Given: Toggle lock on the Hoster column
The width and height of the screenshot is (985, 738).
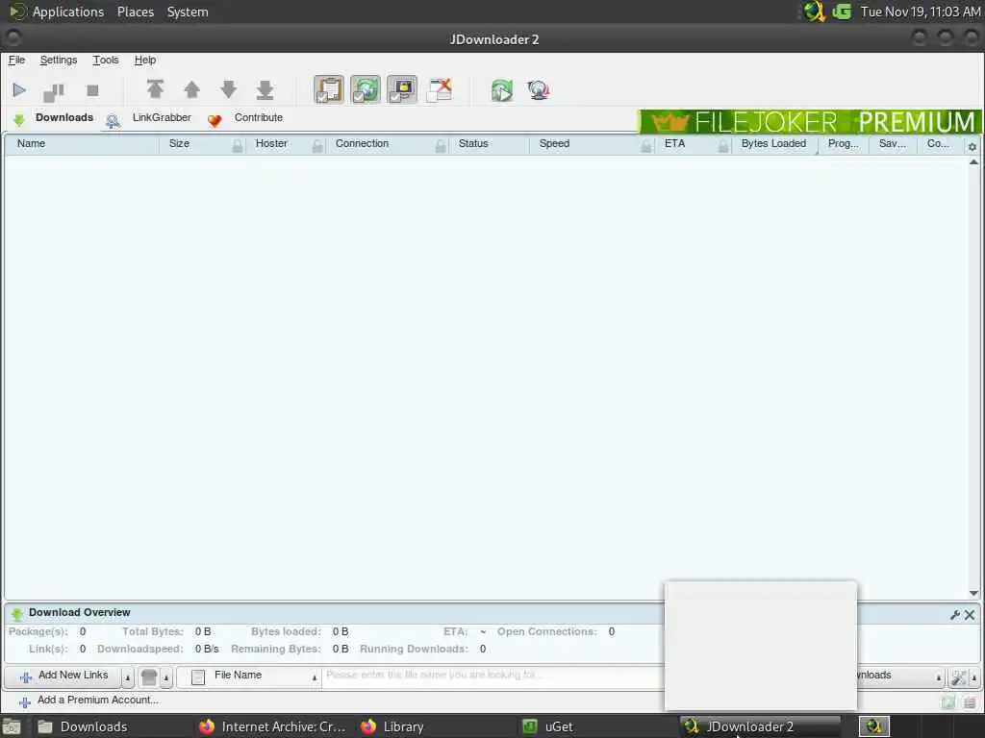Looking at the screenshot, I should [317, 146].
